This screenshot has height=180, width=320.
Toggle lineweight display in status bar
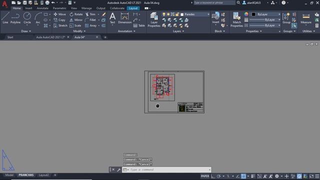tap(253, 176)
